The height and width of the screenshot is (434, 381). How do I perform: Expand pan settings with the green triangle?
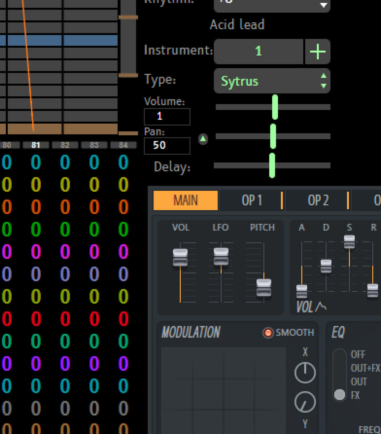tap(203, 139)
